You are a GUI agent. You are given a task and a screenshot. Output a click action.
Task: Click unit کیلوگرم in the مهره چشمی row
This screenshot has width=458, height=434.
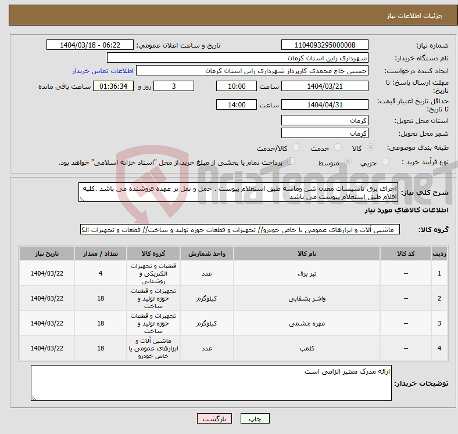(207, 323)
